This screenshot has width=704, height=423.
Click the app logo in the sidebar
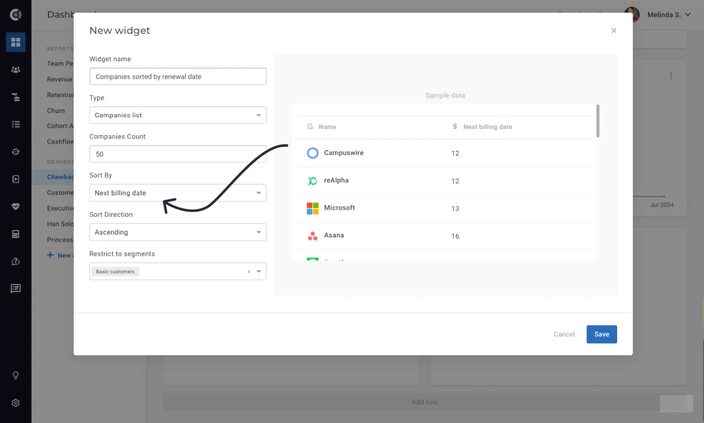point(15,15)
